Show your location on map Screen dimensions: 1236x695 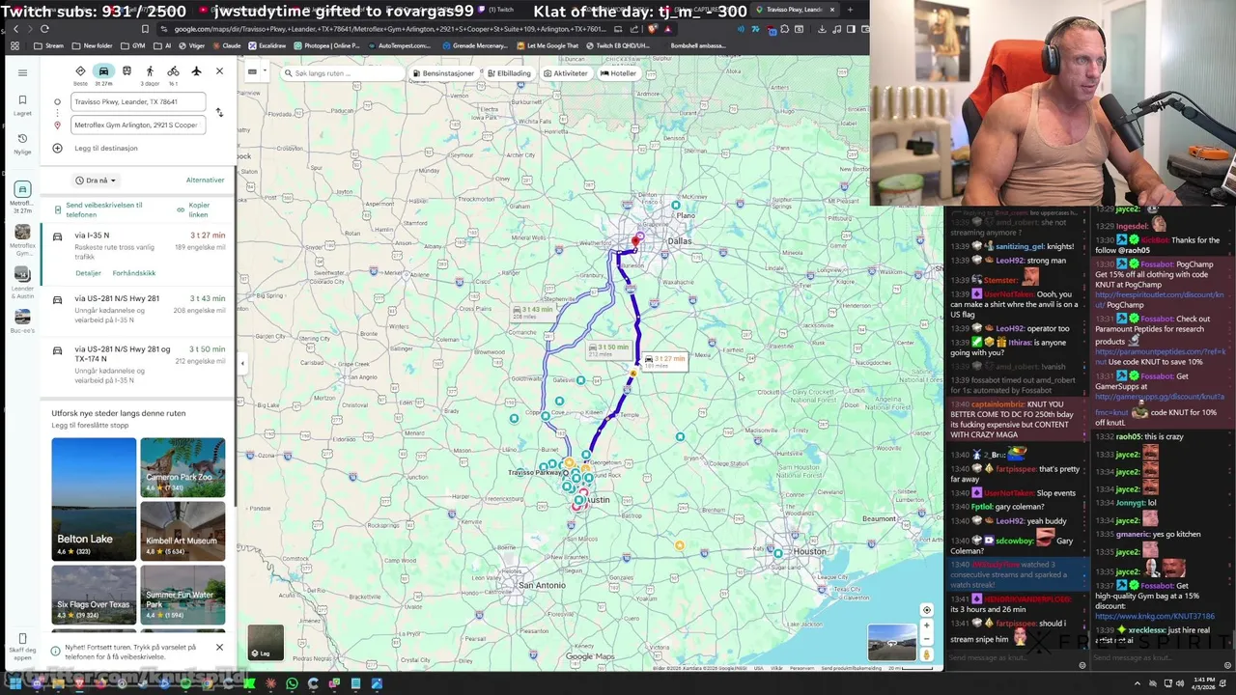pos(926,610)
